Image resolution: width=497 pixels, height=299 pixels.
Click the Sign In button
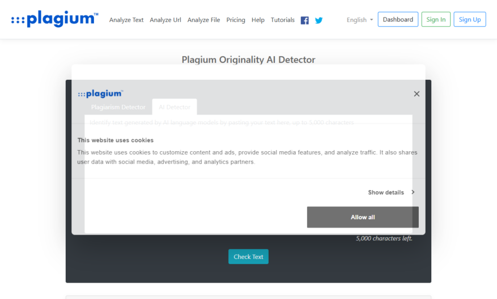click(x=436, y=19)
